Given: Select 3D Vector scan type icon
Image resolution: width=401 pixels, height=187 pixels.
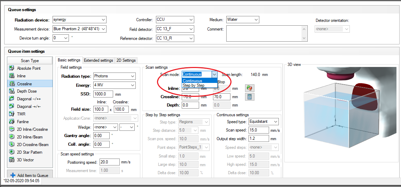Looking at the screenshot, I should (x=11, y=160).
